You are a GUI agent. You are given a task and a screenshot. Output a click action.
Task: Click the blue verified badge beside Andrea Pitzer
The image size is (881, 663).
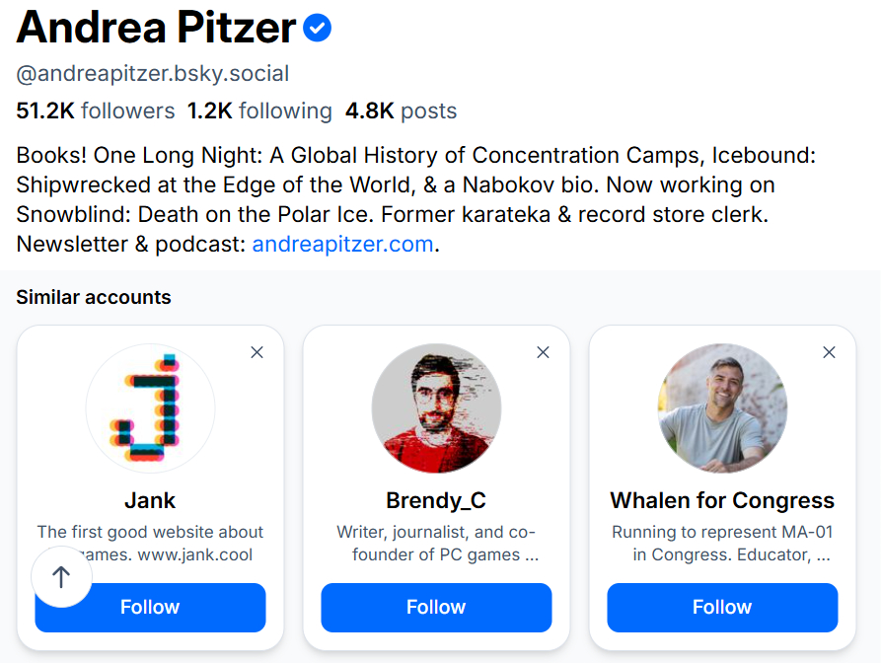(x=317, y=29)
